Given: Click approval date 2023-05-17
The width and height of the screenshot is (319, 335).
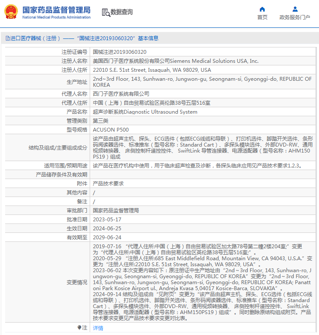Looking at the screenshot, I should pos(107,220).
